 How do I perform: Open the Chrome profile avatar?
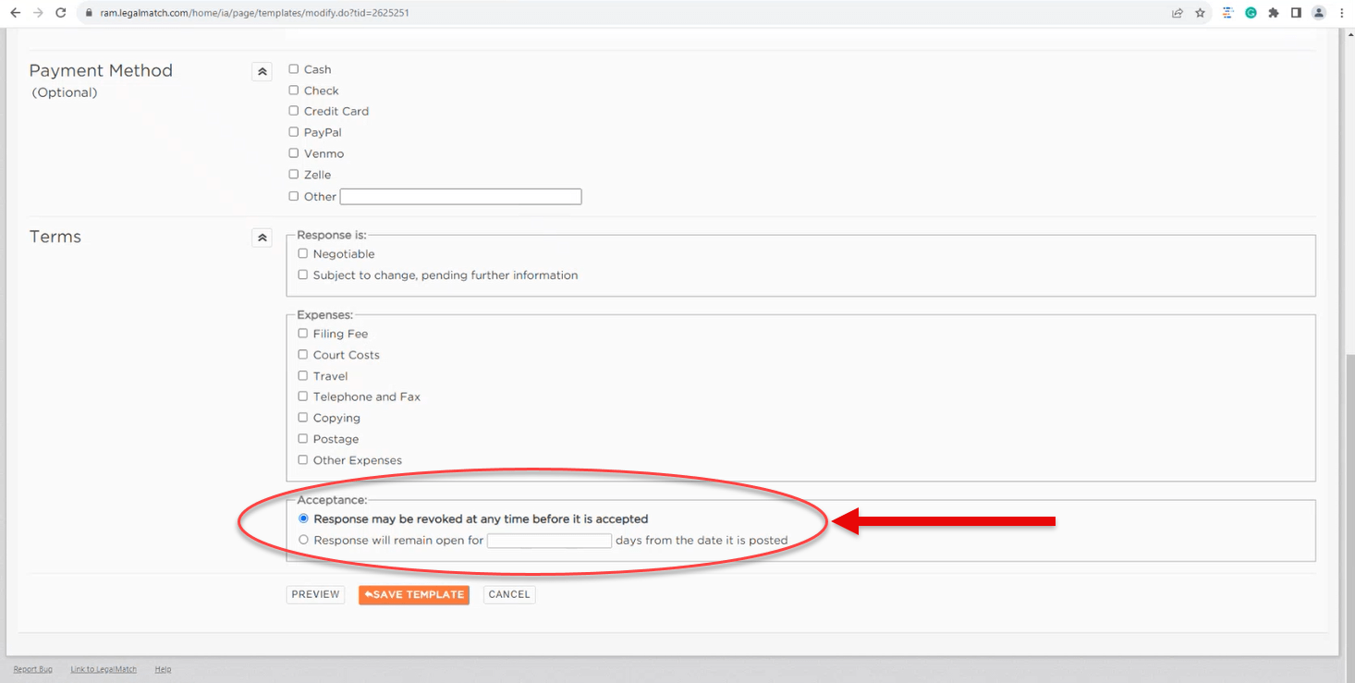[x=1319, y=13]
